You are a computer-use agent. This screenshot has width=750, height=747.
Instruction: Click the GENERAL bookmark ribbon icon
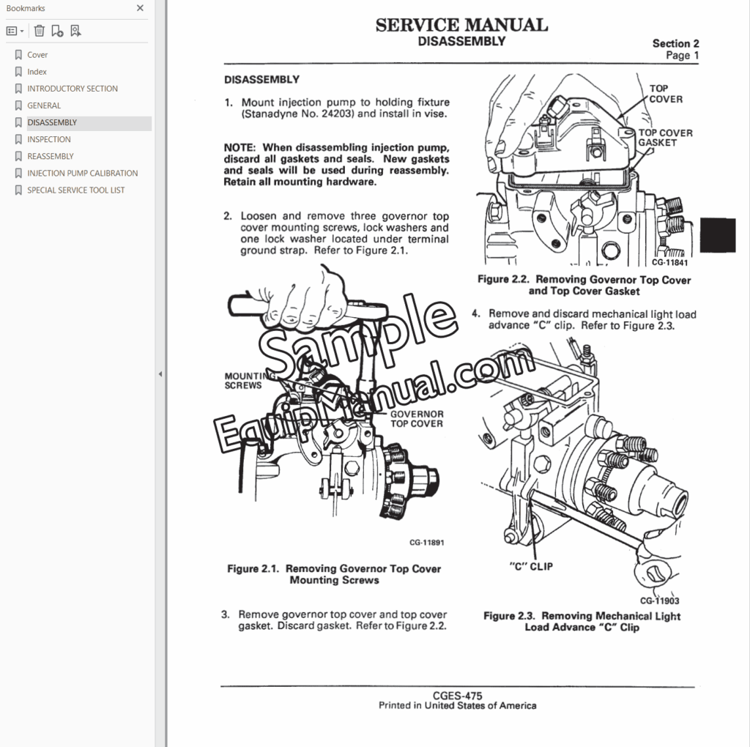coord(18,105)
